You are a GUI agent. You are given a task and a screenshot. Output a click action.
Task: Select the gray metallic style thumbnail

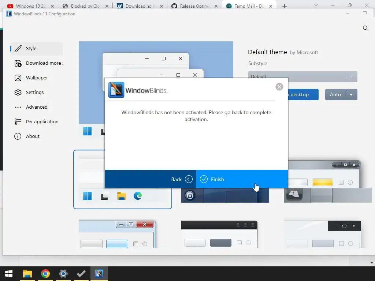click(x=328, y=181)
